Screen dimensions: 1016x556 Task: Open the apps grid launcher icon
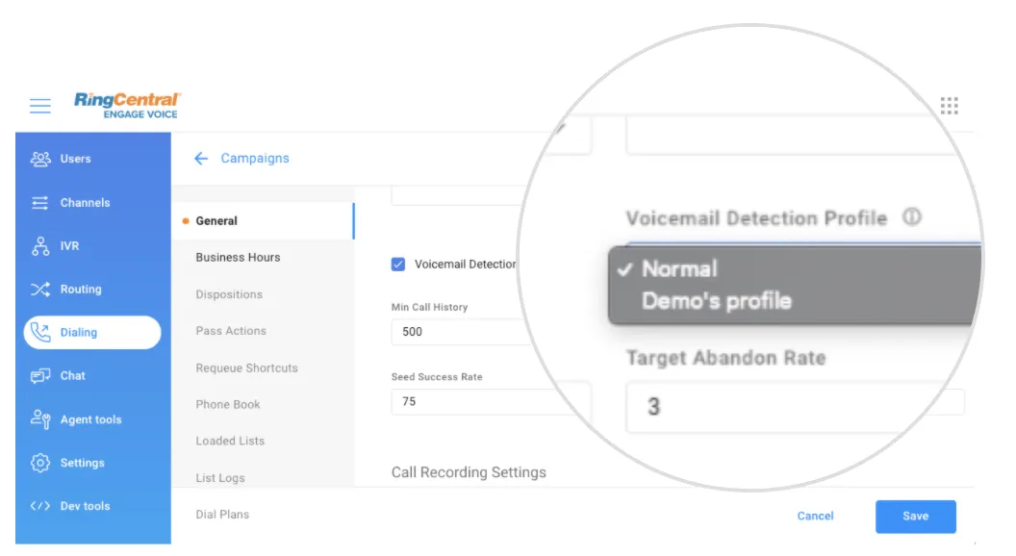pyautogui.click(x=949, y=106)
